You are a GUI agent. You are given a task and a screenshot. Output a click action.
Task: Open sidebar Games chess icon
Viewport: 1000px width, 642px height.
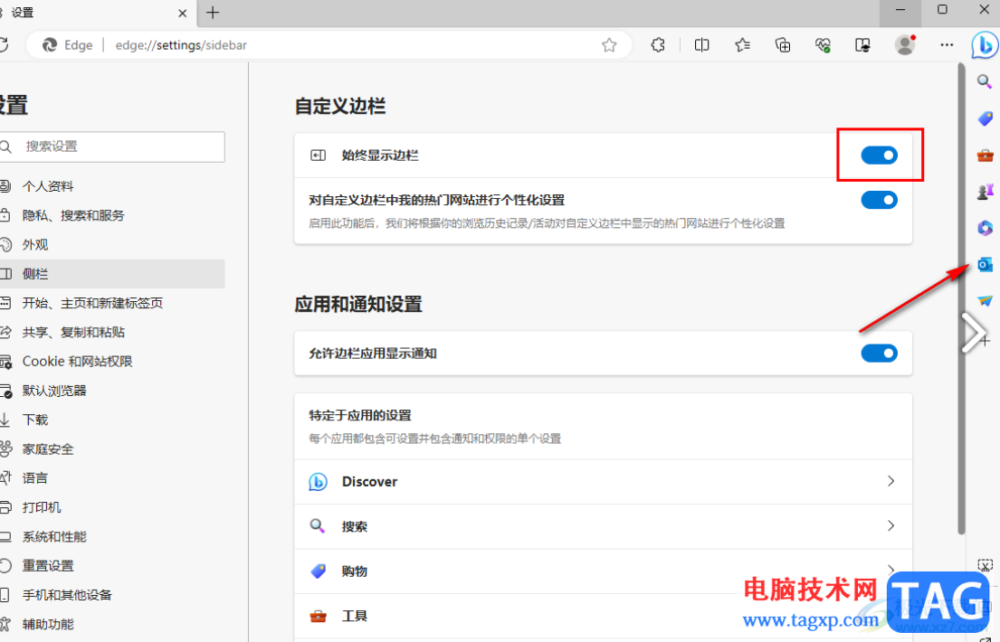pyautogui.click(x=985, y=192)
